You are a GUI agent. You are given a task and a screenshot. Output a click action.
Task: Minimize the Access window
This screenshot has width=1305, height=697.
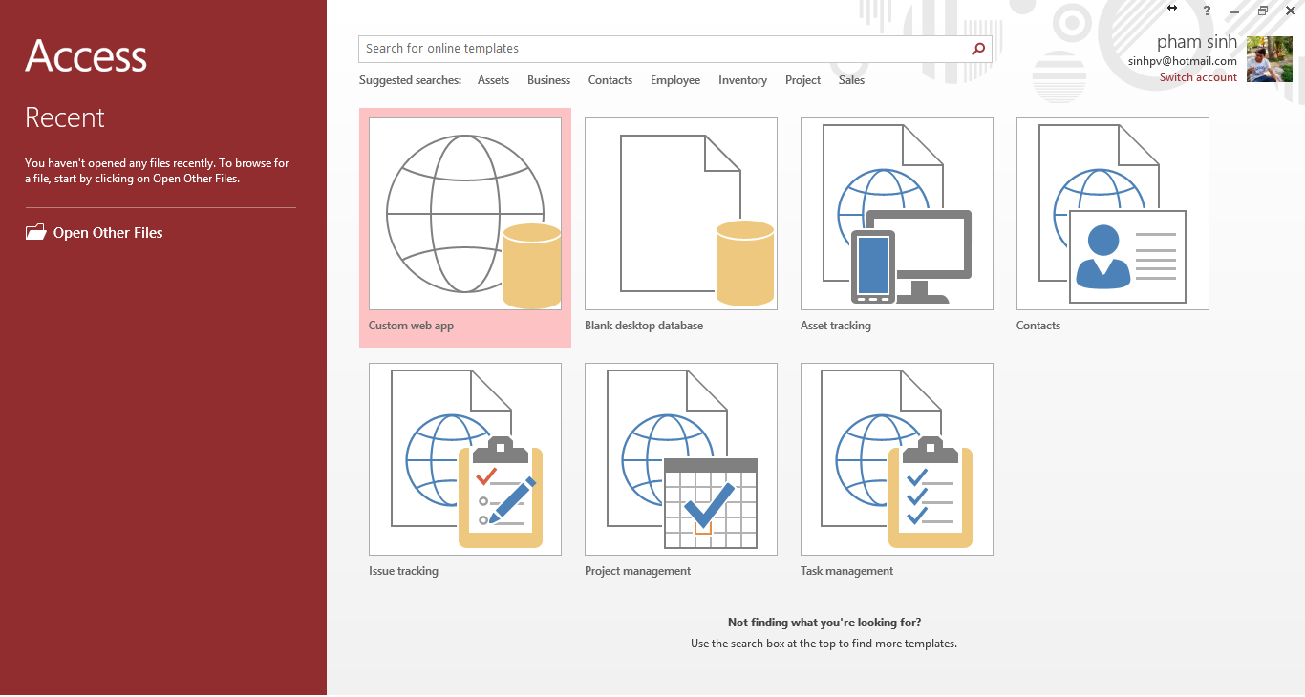tap(1234, 11)
